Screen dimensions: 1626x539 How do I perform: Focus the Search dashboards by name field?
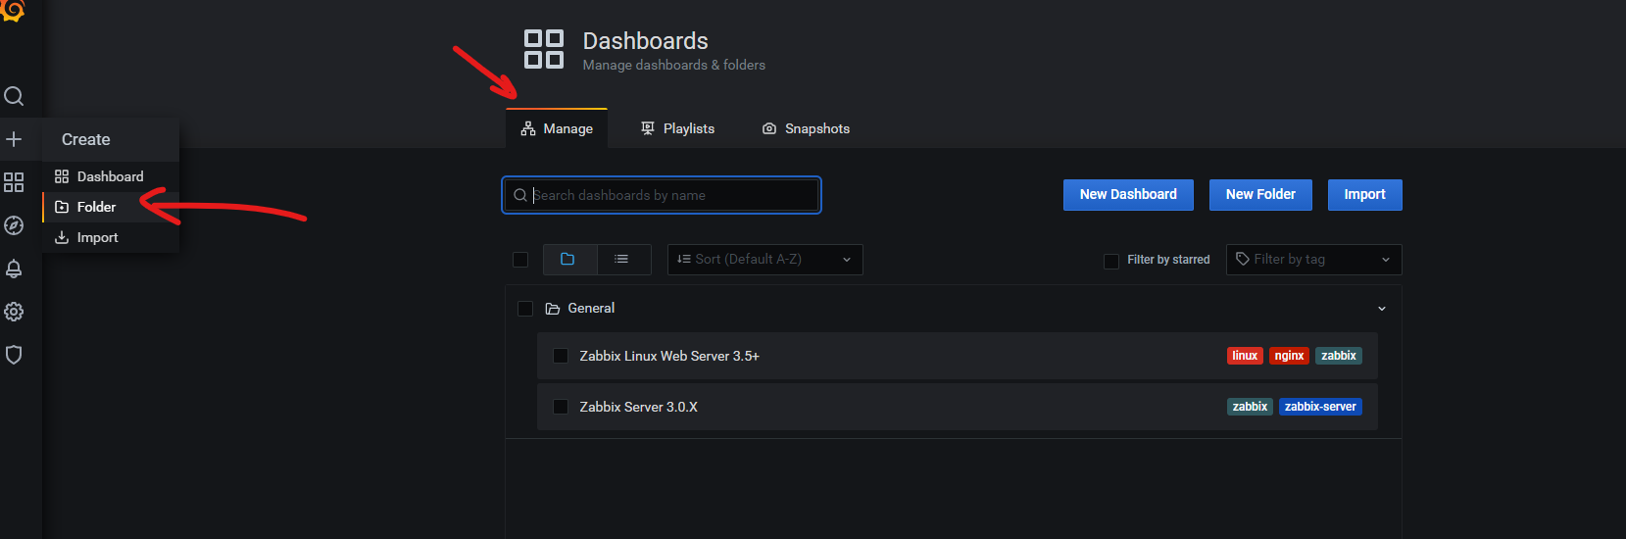tap(672, 195)
